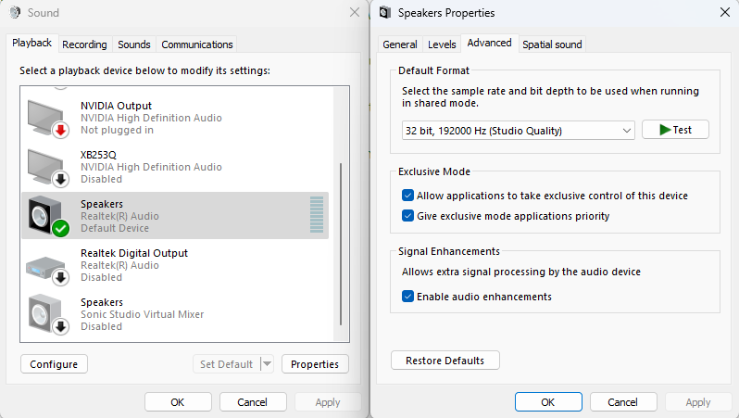Uncheck Give exclusive mode applications priority
This screenshot has width=739, height=418.
coord(408,216)
